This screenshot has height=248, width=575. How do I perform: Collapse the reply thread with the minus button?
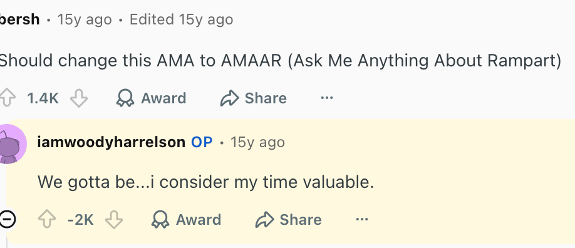(8, 219)
